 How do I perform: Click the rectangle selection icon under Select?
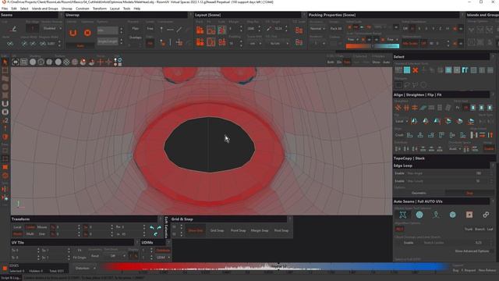pyautogui.click(x=398, y=85)
